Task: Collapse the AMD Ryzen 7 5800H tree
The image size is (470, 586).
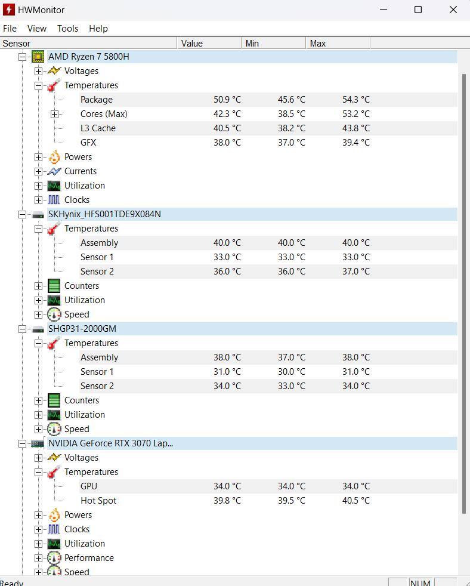Action: coord(23,57)
